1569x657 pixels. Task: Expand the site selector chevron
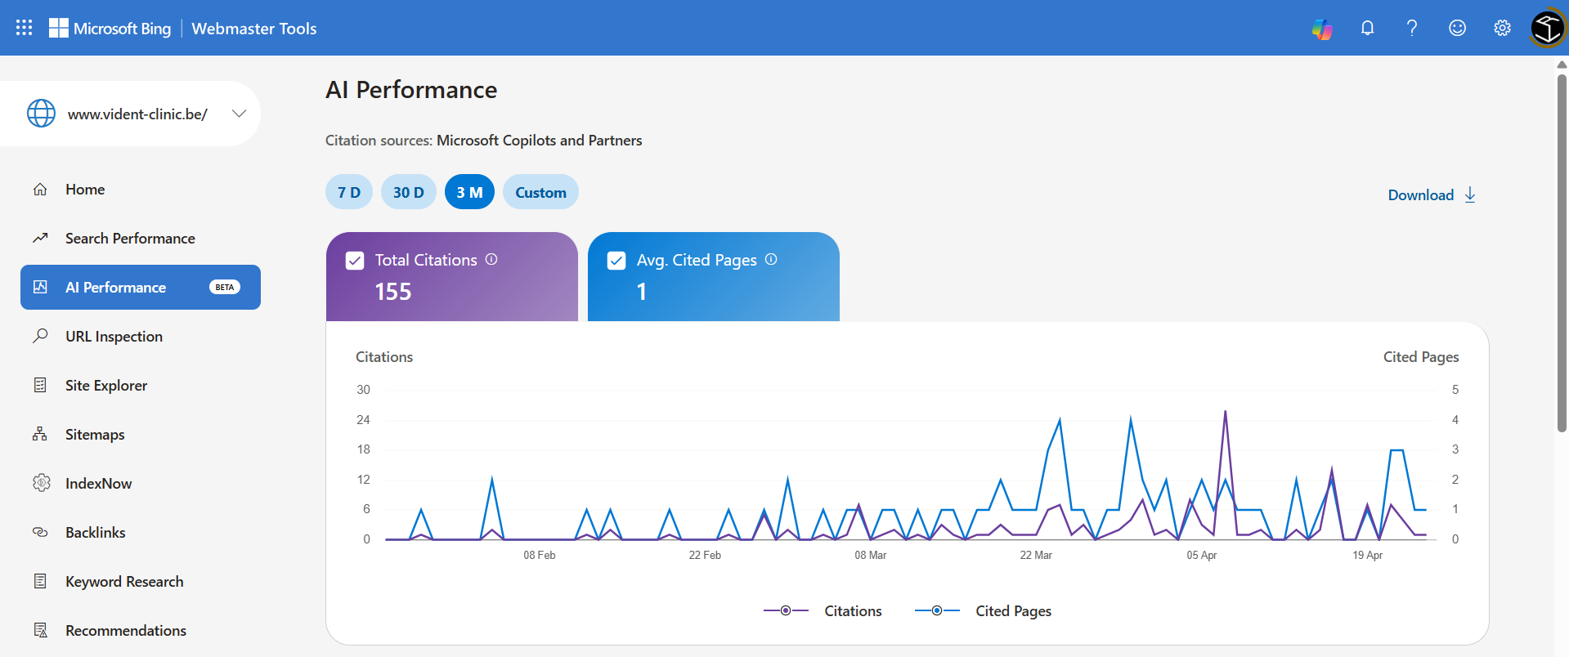pos(239,114)
